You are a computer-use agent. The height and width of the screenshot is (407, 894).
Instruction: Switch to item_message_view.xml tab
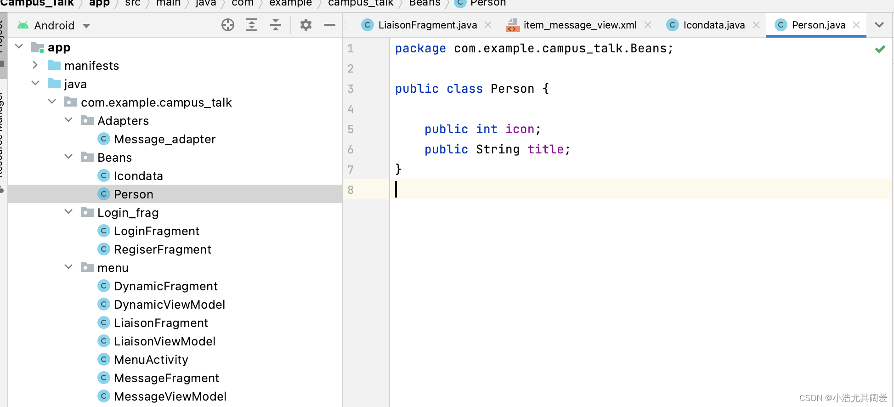coord(580,25)
